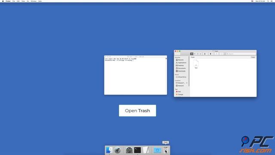Viewport: 275px width, 155px height.
Task: Select the Test file in Trash
Action: coord(196,64)
